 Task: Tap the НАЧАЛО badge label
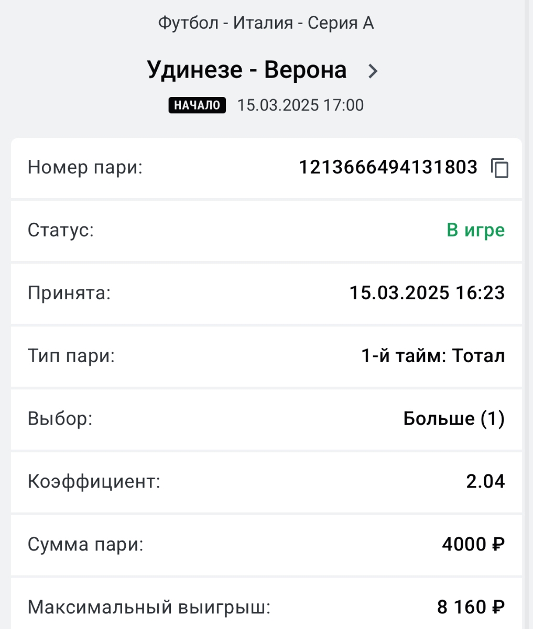click(x=197, y=105)
